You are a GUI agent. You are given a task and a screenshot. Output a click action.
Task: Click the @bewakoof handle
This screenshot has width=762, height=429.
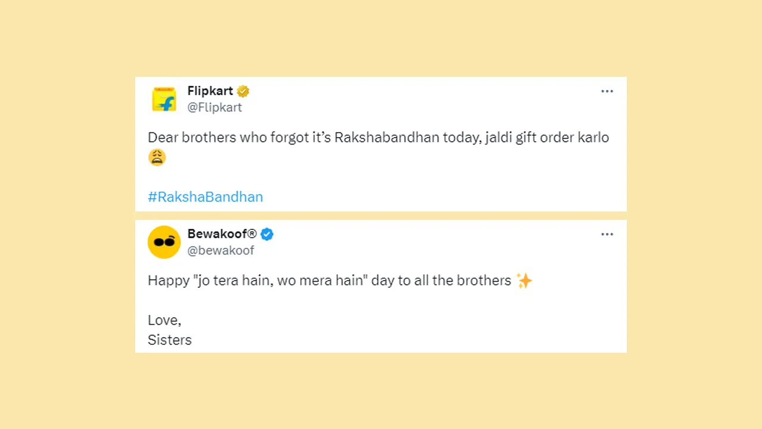(221, 250)
